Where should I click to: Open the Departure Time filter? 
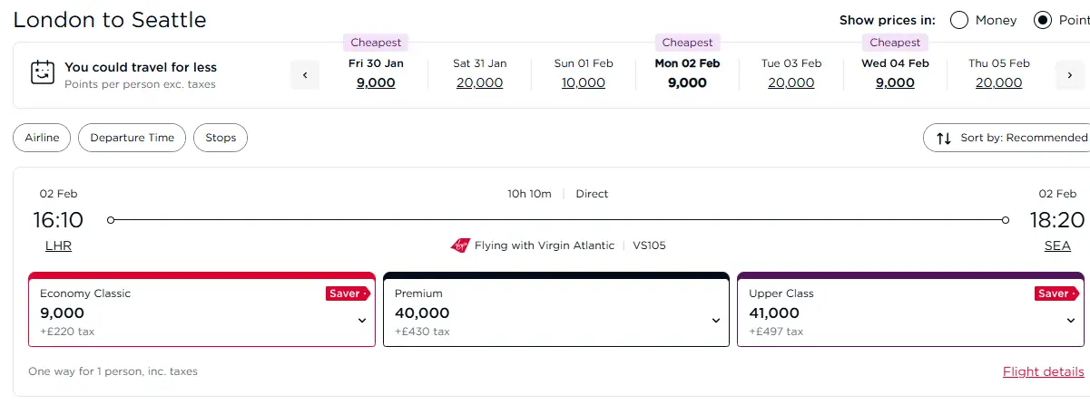pyautogui.click(x=132, y=138)
